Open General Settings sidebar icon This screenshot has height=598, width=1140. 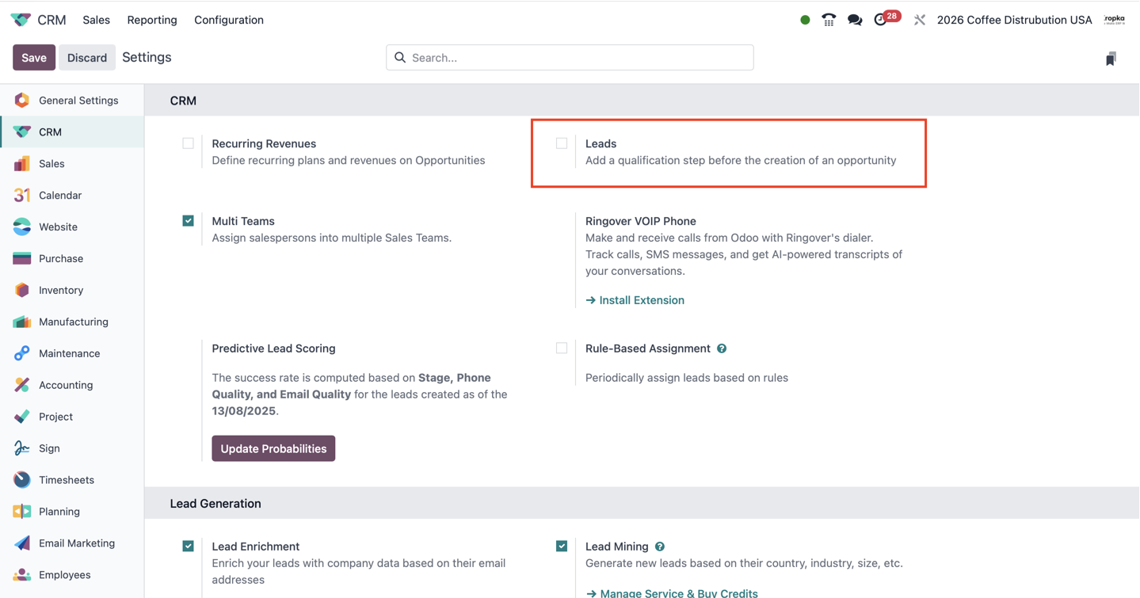pyautogui.click(x=22, y=101)
